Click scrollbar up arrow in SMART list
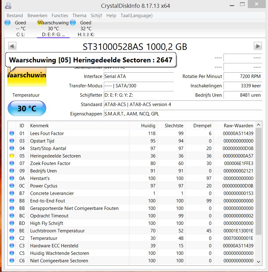 [258, 125]
